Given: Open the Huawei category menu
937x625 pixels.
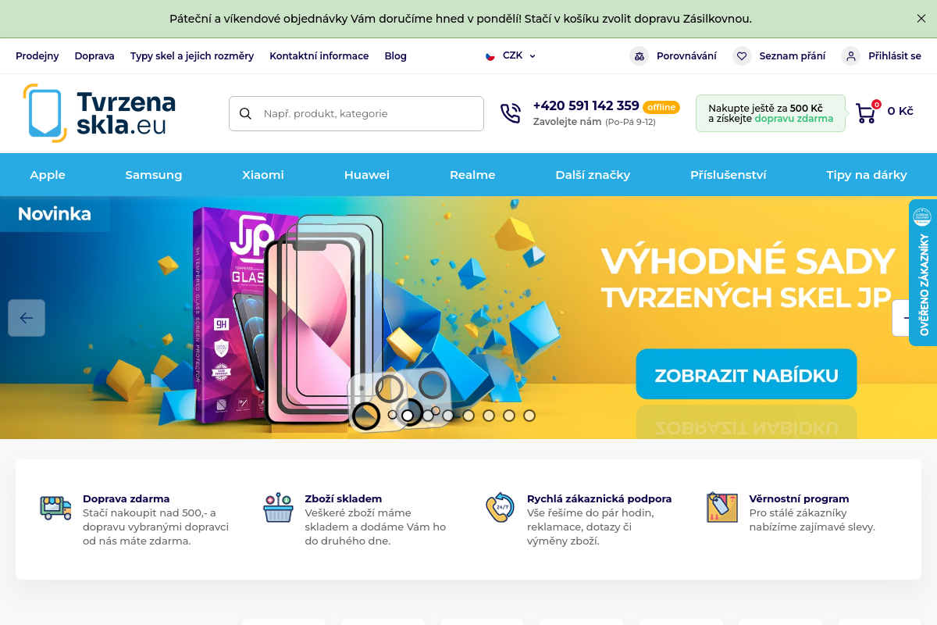Looking at the screenshot, I should pyautogui.click(x=367, y=175).
